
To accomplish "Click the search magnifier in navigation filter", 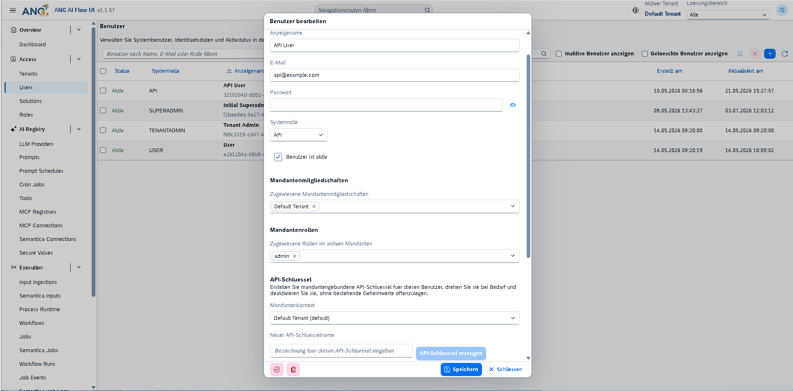I will click(x=427, y=10).
